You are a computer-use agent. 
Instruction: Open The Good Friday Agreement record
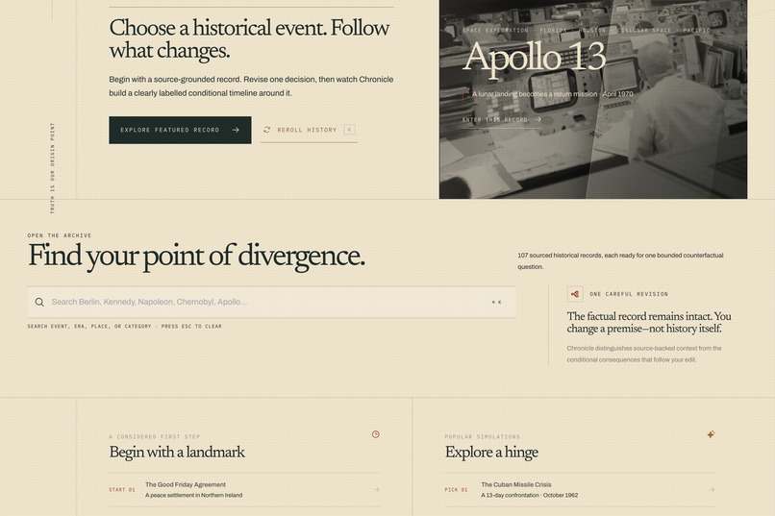(x=244, y=490)
